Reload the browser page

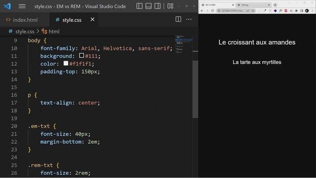pos(212,11)
